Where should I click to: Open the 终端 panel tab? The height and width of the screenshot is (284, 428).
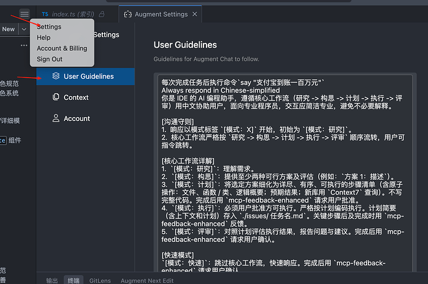(x=73, y=280)
